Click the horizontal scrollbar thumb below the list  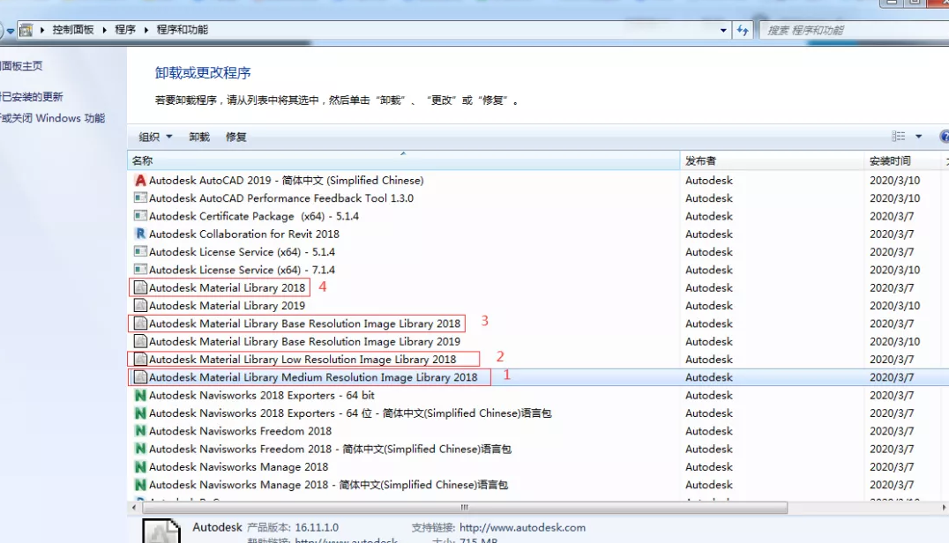click(464, 508)
